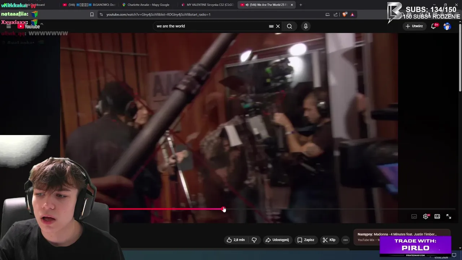Open the account avatar menu

(447, 26)
